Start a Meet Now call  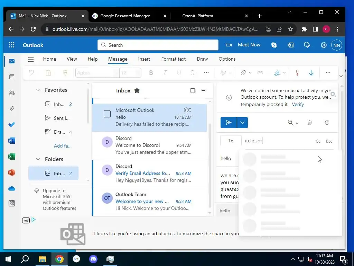243,45
